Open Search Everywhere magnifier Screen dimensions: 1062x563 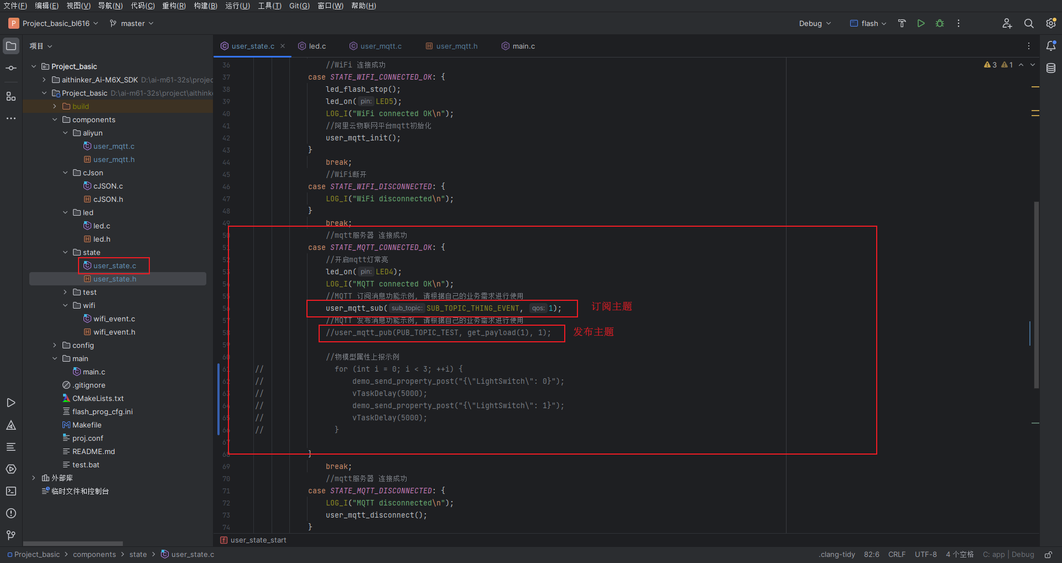click(x=1029, y=23)
